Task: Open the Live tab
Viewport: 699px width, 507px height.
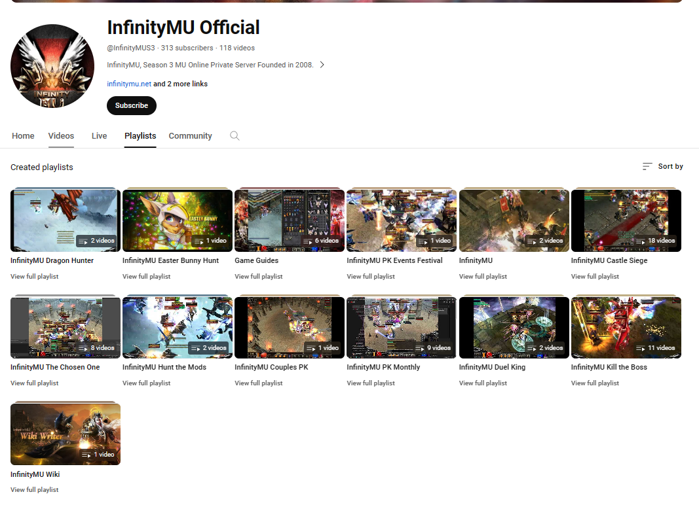Action: point(99,136)
